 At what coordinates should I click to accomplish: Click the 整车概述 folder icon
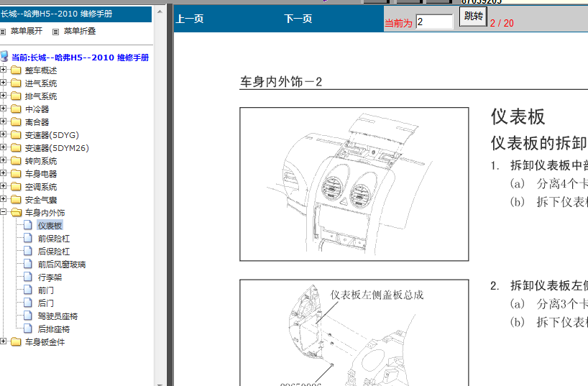[16, 70]
